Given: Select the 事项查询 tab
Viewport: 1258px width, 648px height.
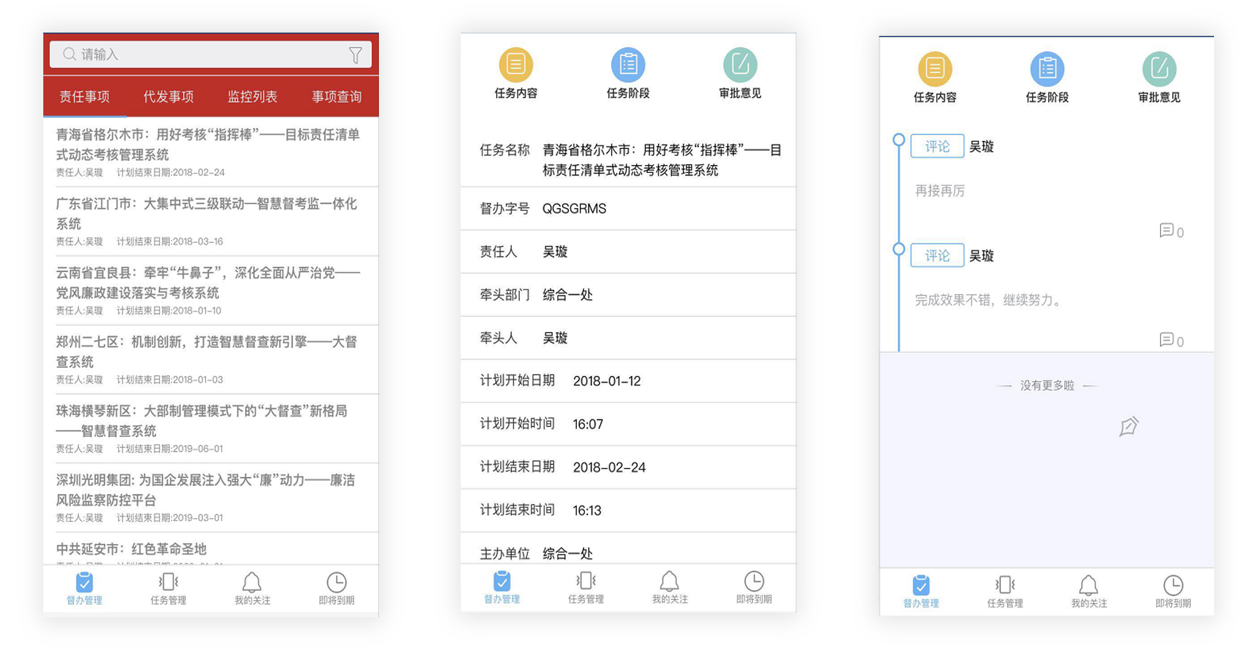Looking at the screenshot, I should pyautogui.click(x=337, y=96).
